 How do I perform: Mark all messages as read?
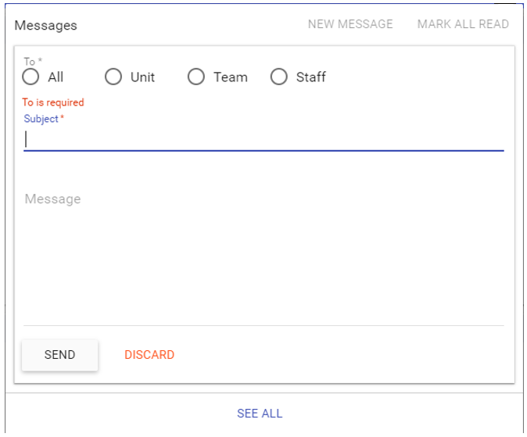pyautogui.click(x=463, y=24)
